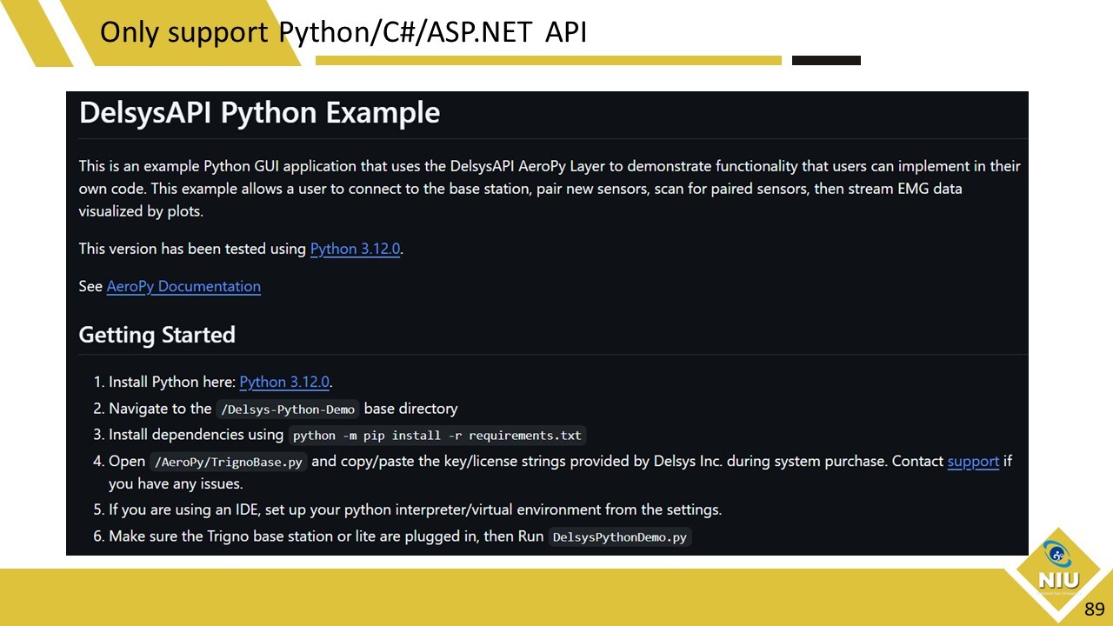Open the AeroPy Documentation link

pyautogui.click(x=183, y=286)
